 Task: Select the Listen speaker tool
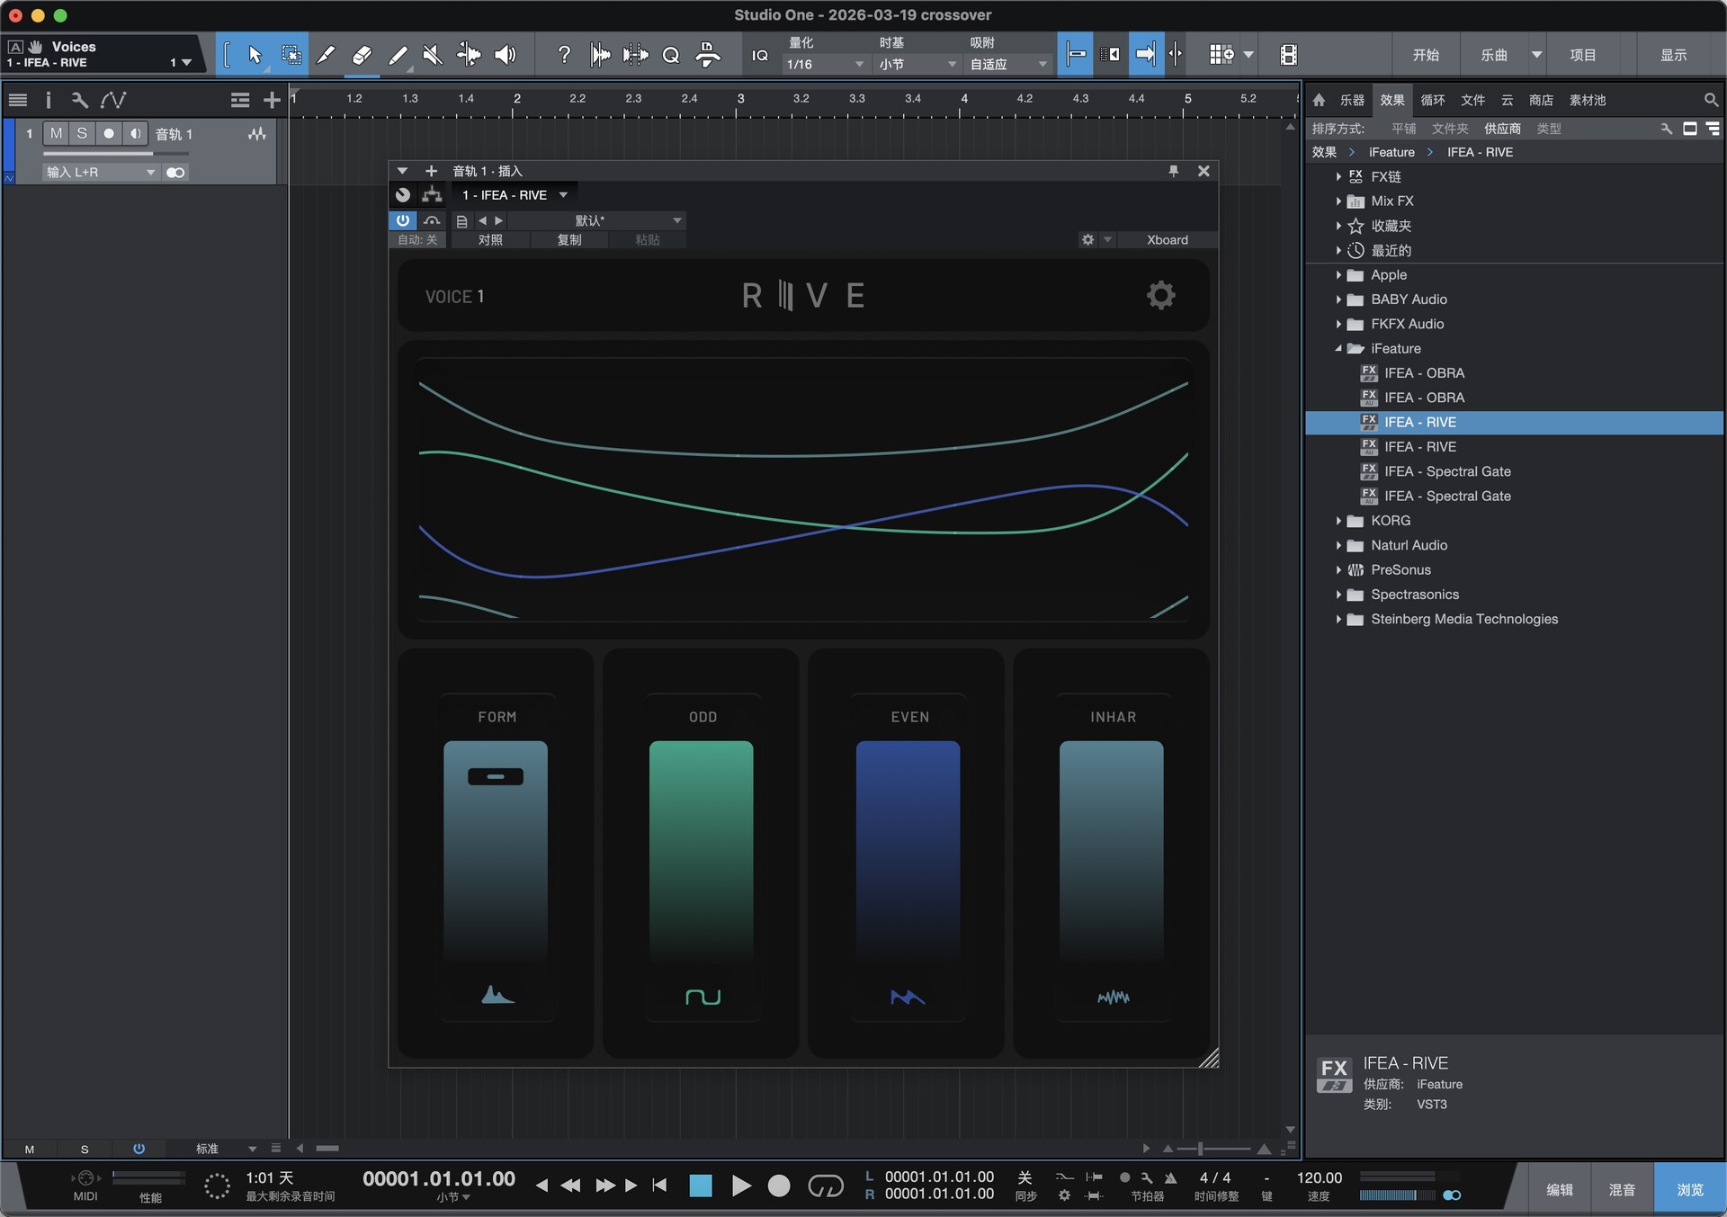(x=506, y=55)
